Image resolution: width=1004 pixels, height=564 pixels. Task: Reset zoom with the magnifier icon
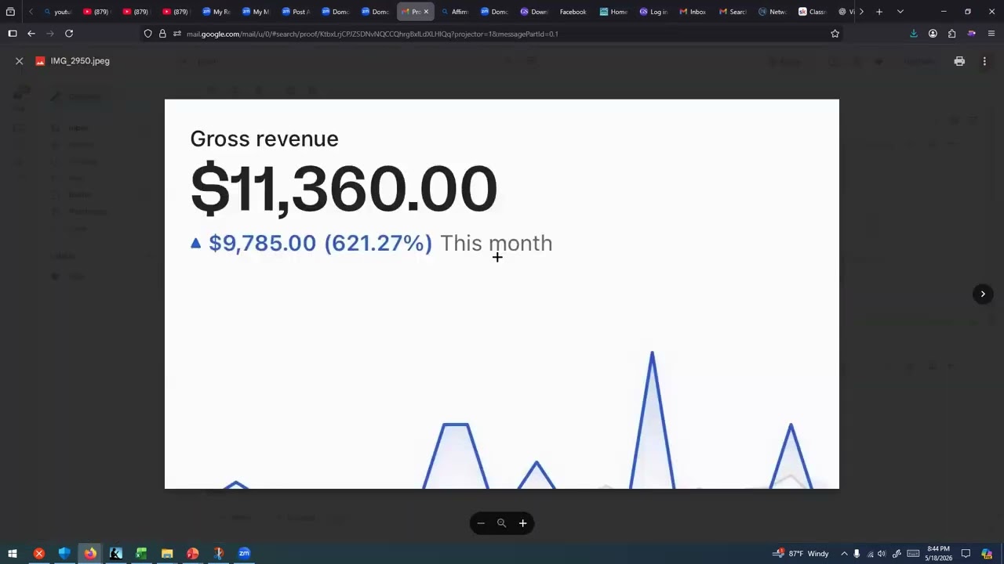coord(501,523)
